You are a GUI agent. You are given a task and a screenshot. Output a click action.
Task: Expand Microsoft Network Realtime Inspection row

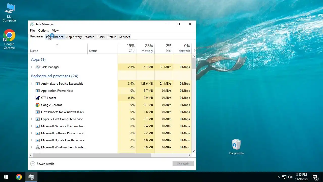pyautogui.click(x=32, y=126)
